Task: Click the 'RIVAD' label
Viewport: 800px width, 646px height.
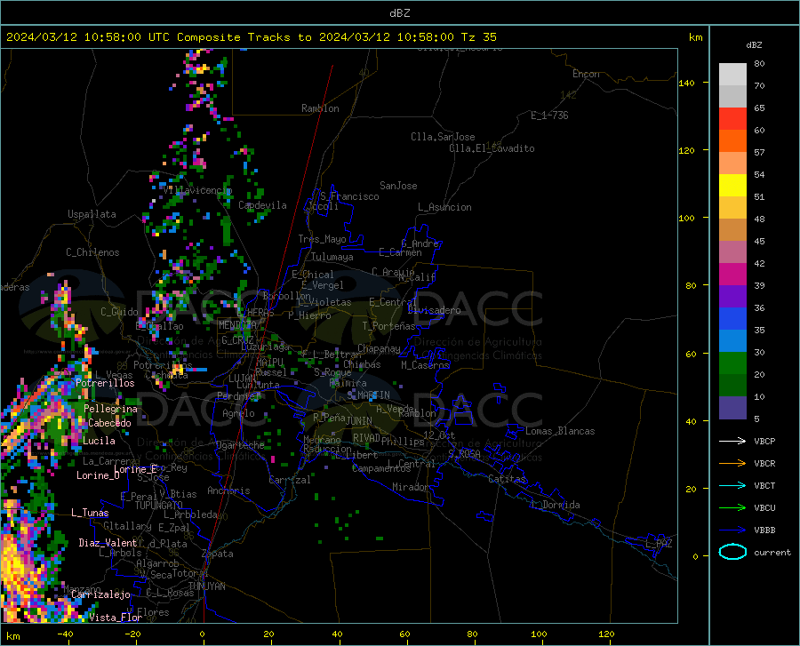Action: (x=366, y=438)
